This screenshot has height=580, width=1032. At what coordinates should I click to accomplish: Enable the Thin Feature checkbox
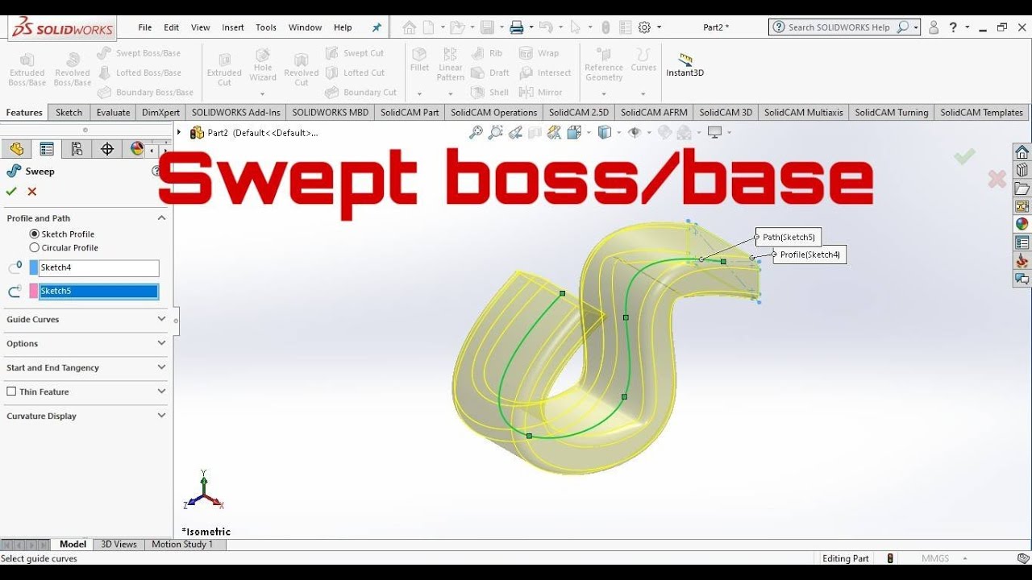[x=11, y=391]
